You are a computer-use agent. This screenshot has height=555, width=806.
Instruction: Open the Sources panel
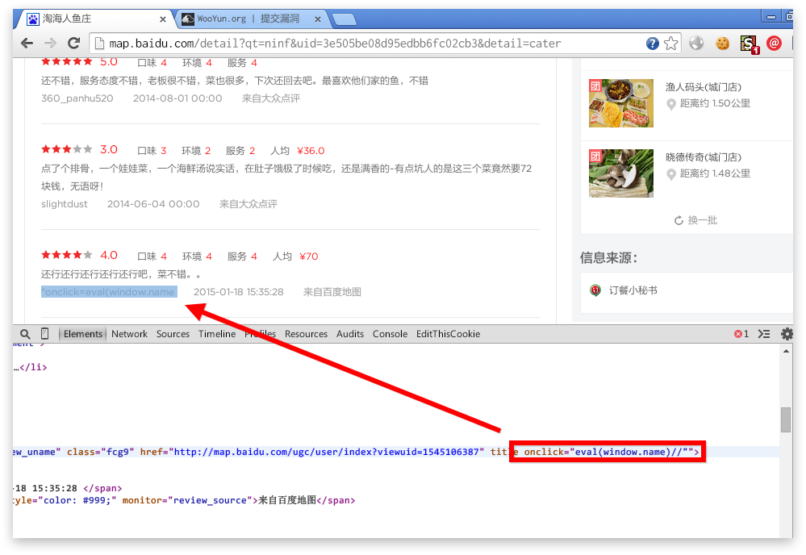173,334
